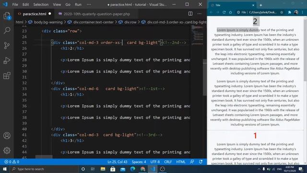
Task: Open notifications bell in status bar
Action: click(x=201, y=162)
